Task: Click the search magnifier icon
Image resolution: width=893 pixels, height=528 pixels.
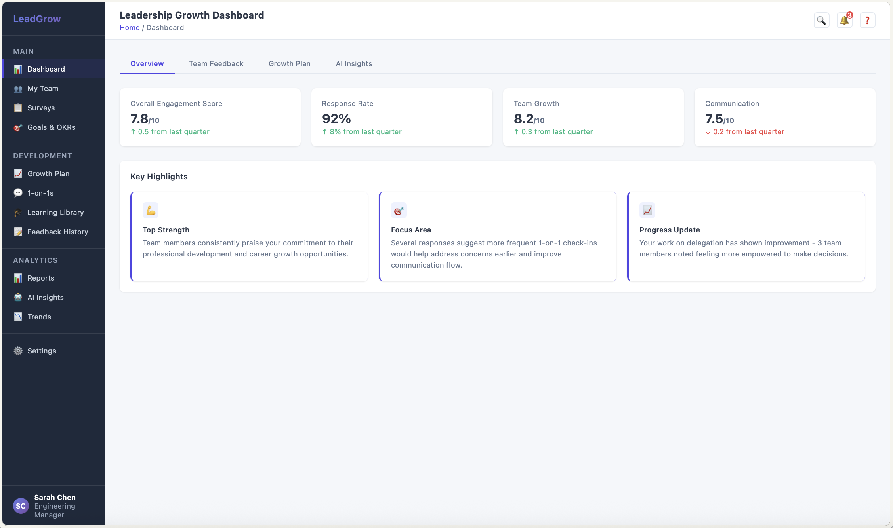Action: pos(821,20)
